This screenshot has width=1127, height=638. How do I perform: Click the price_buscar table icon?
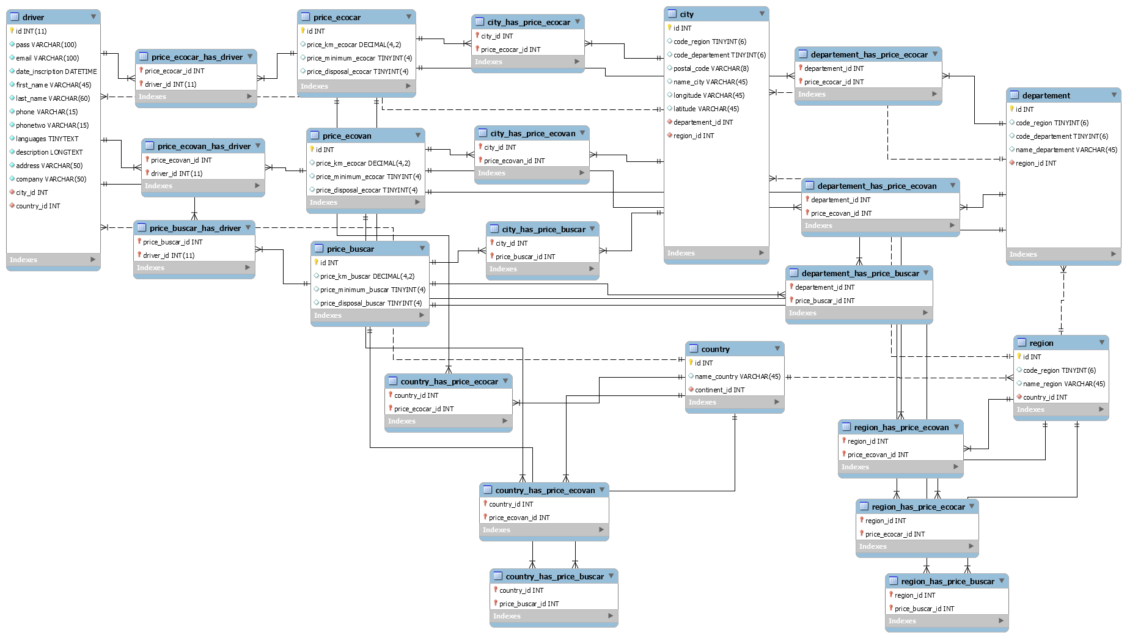319,249
